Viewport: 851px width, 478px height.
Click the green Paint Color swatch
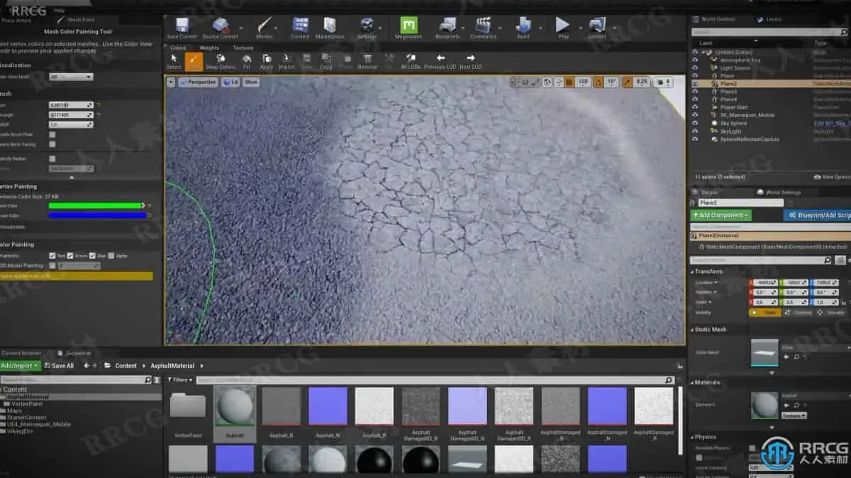pyautogui.click(x=96, y=205)
